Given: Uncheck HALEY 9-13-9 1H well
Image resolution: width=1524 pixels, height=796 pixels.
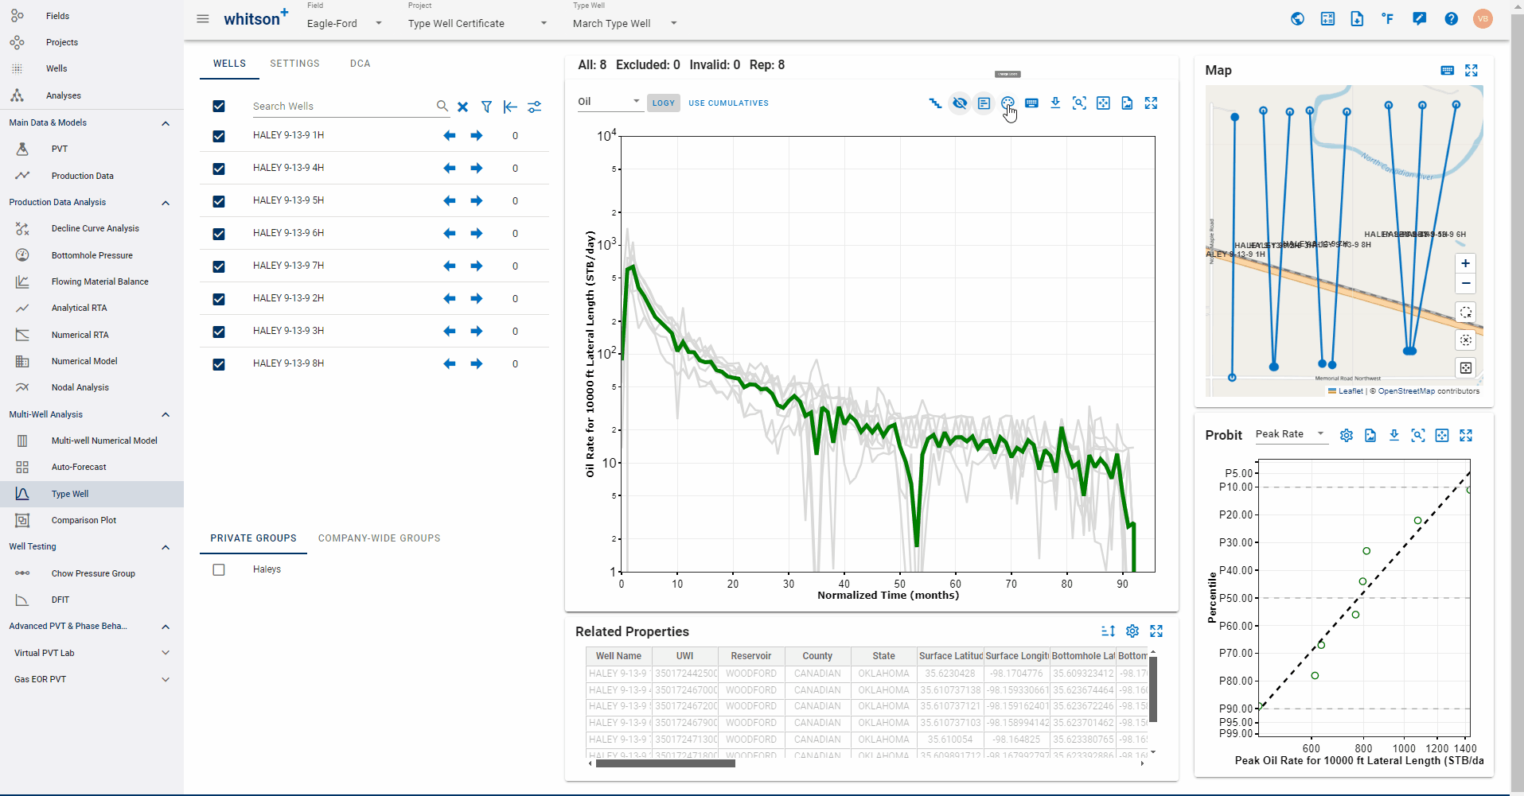Looking at the screenshot, I should point(219,136).
